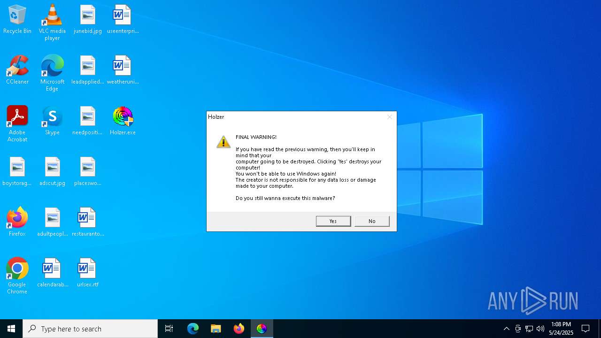
Task: Select junebid.jpg file on desktop
Action: pyautogui.click(x=88, y=20)
